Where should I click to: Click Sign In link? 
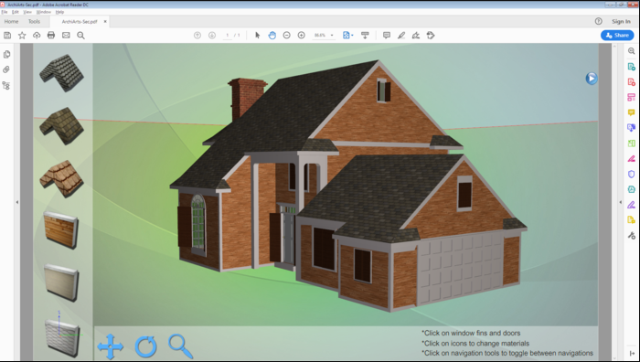tap(621, 21)
